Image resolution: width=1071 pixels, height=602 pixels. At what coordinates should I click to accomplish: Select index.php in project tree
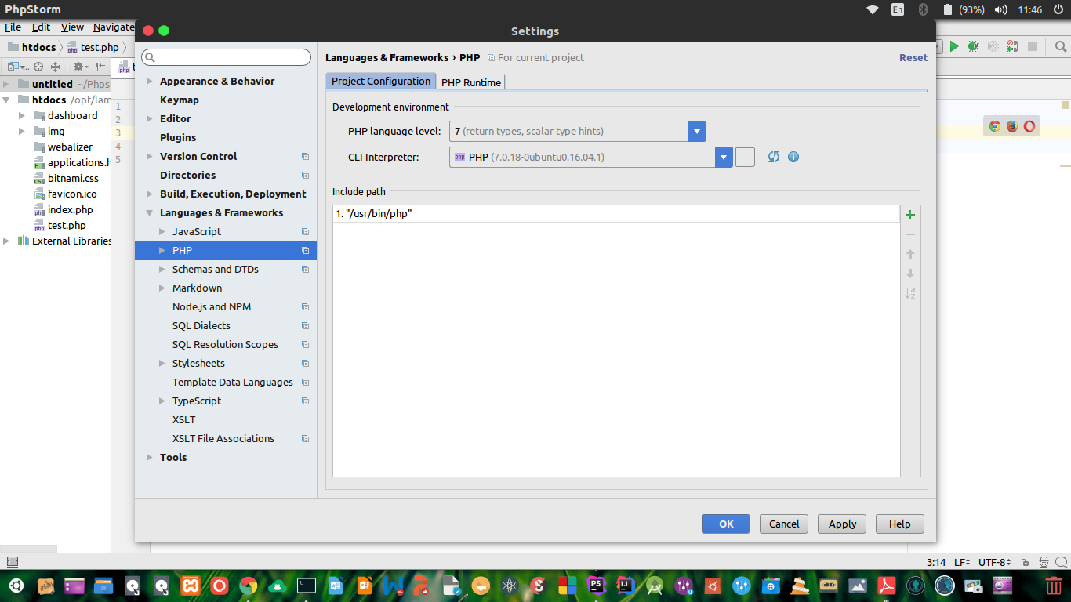point(70,209)
